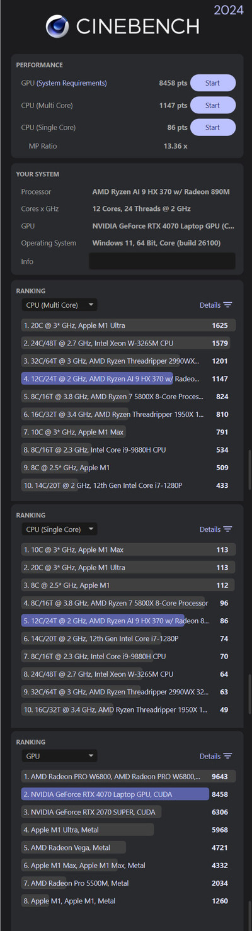Viewport: 252px width, 931px height.
Task: Start the GPU benchmark test
Action: coord(213,83)
